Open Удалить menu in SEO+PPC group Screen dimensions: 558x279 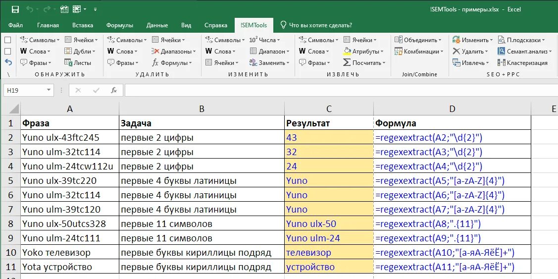pyautogui.click(x=470, y=52)
